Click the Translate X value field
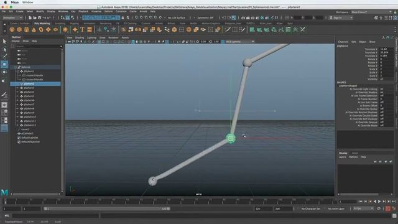 [x=386, y=49]
